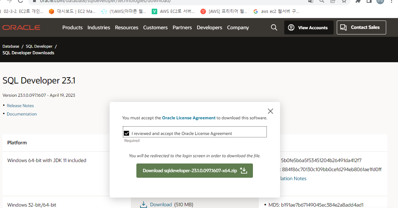Open the Company menu
Viewport: 398px width, 208px height.
tap(238, 27)
